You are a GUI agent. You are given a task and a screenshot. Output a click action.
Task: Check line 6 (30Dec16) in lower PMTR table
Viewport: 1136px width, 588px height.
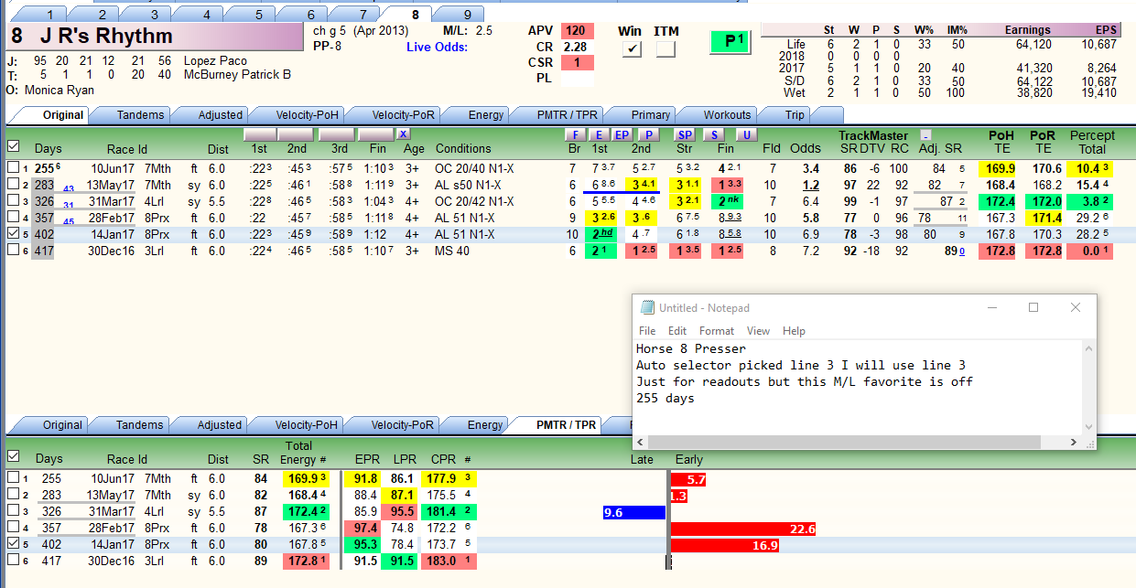click(13, 561)
